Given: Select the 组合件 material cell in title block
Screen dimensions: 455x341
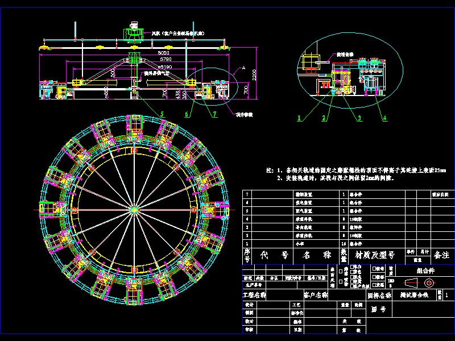Looking at the screenshot, I should [425, 271].
